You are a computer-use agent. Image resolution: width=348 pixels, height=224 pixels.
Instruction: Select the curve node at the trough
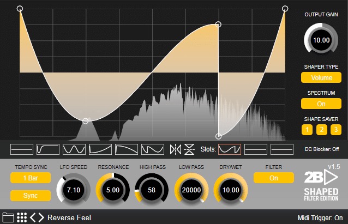tap(86, 121)
